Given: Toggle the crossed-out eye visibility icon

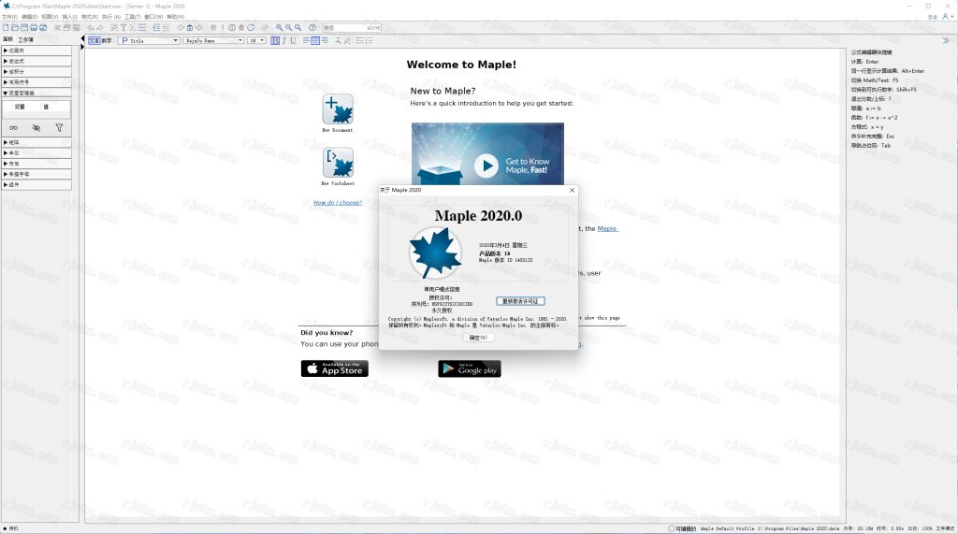Looking at the screenshot, I should [36, 127].
